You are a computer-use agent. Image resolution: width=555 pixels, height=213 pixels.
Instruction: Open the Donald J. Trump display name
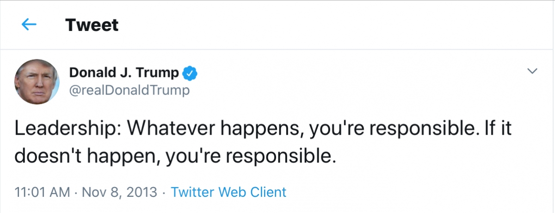(123, 73)
